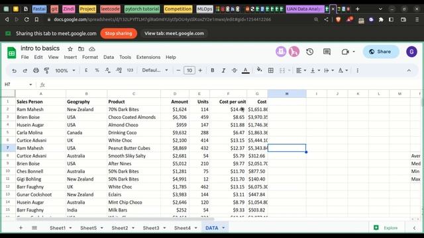This screenshot has width=424, height=238.
Task: Open the Format menu
Action: coord(90,58)
